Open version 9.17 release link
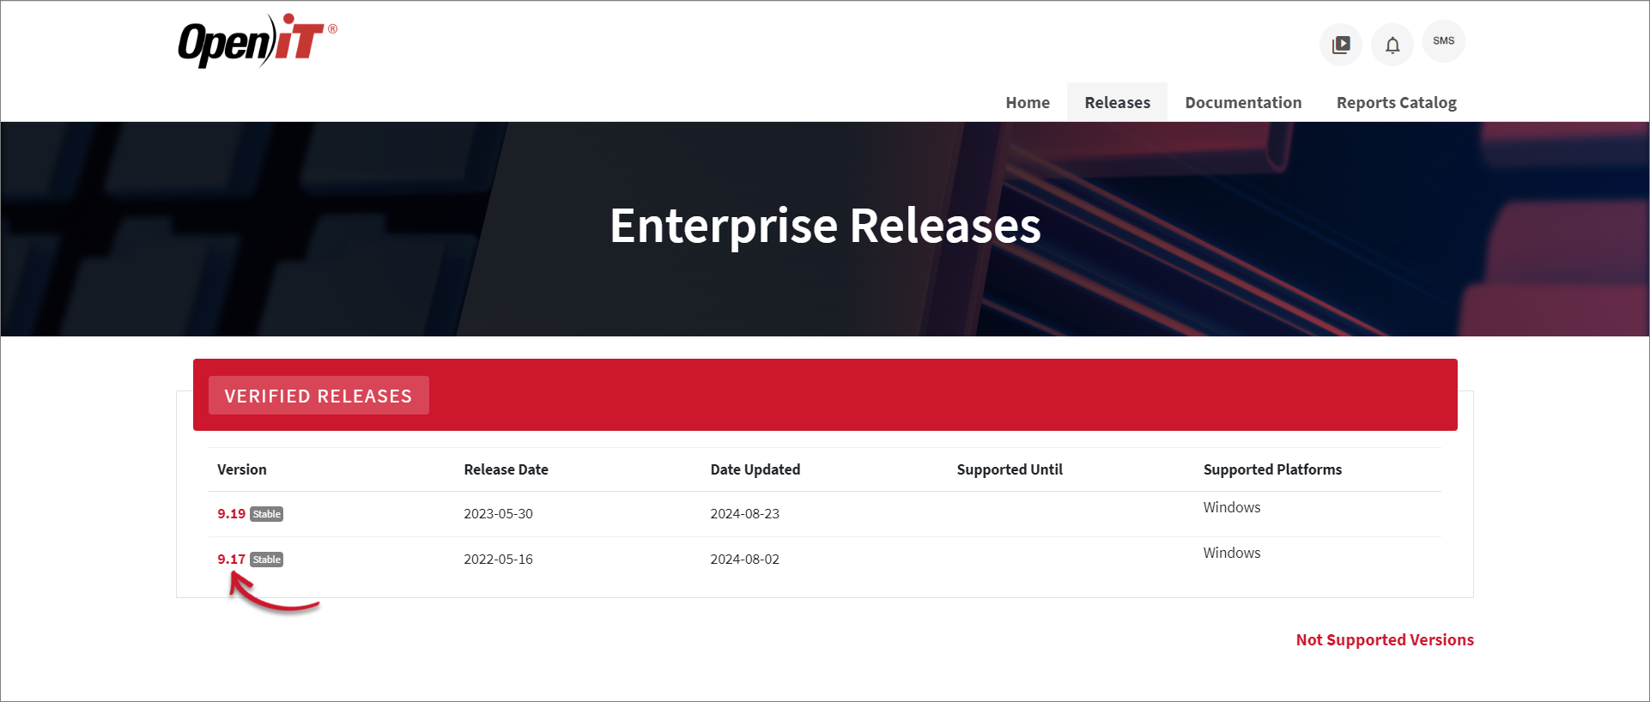1650x702 pixels. click(x=231, y=559)
